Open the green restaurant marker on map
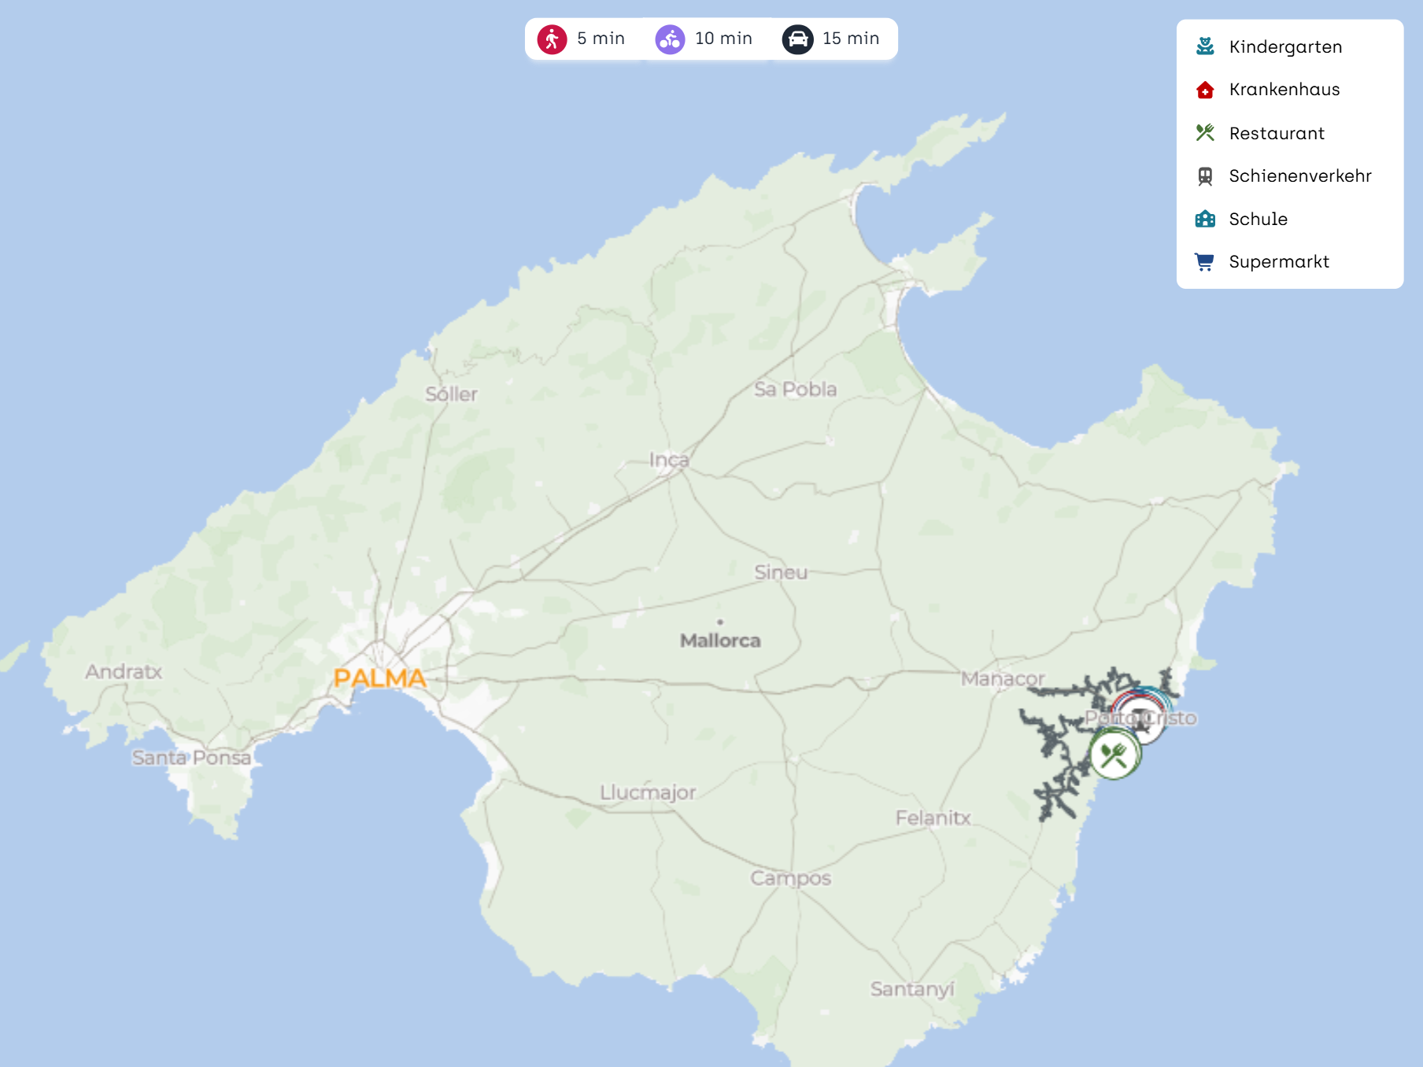Viewport: 1423px width, 1067px height. point(1114,755)
